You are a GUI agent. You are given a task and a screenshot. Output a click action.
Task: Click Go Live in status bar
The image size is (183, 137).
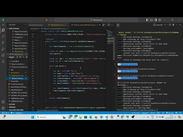[x=170, y=113]
